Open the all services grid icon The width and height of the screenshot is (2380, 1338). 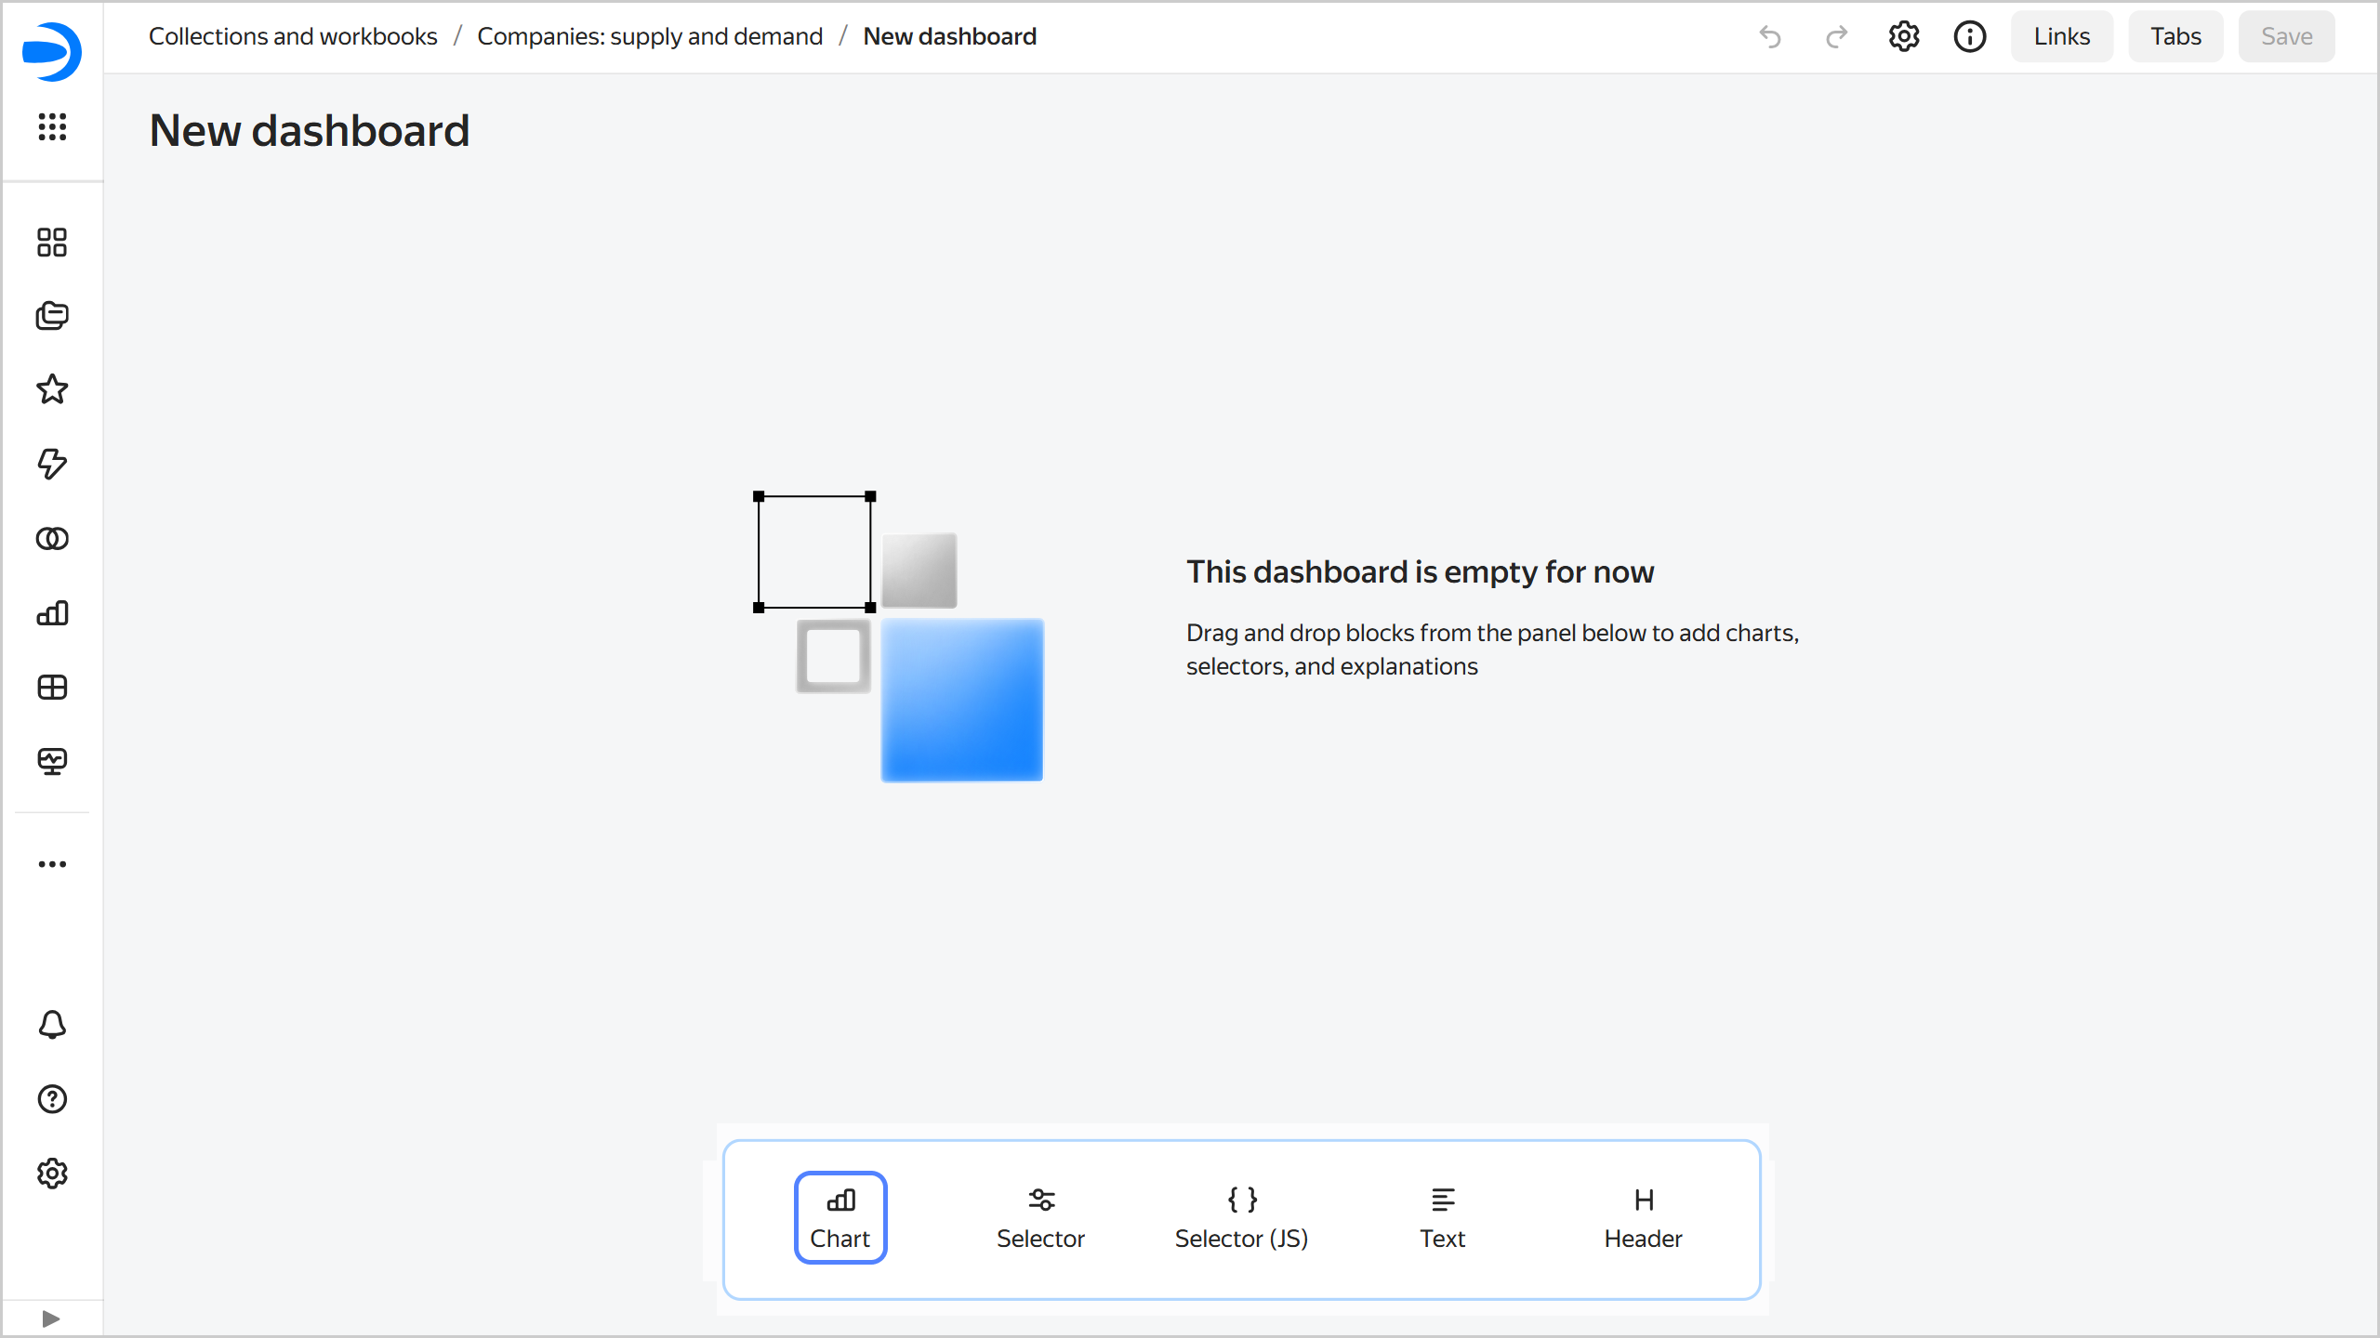pyautogui.click(x=52, y=126)
